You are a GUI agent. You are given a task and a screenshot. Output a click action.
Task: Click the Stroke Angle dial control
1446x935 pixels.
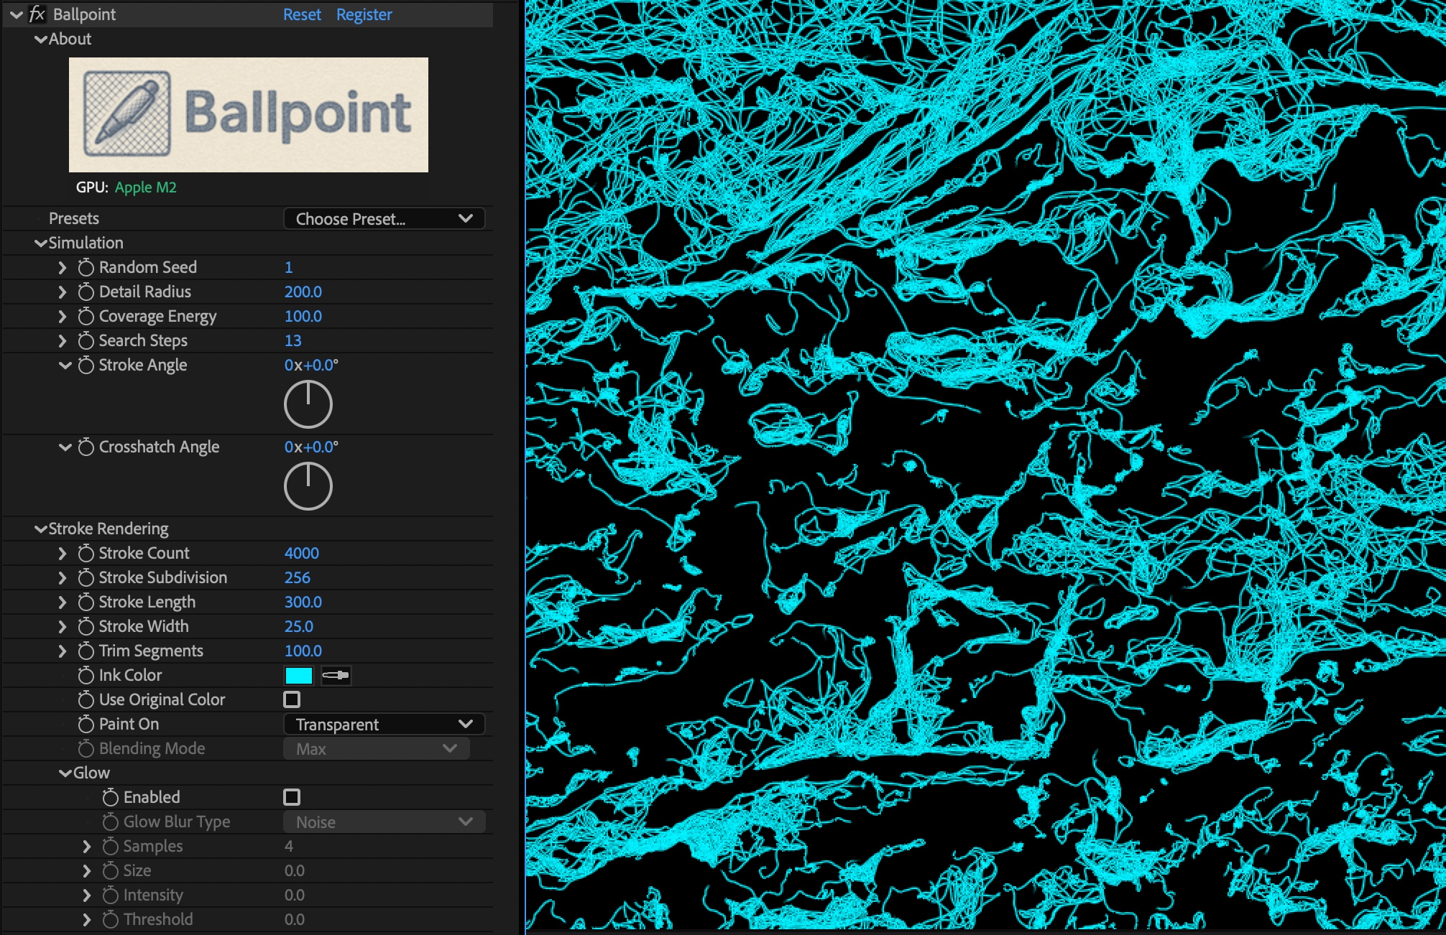[x=308, y=404]
